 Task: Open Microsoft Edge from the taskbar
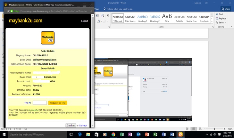click(x=80, y=134)
